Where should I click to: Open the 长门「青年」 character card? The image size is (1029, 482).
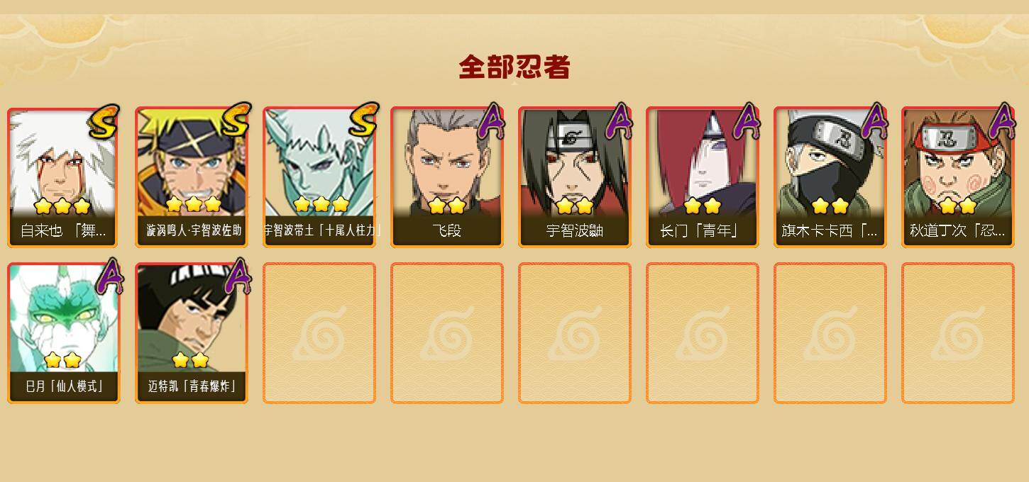click(x=703, y=177)
